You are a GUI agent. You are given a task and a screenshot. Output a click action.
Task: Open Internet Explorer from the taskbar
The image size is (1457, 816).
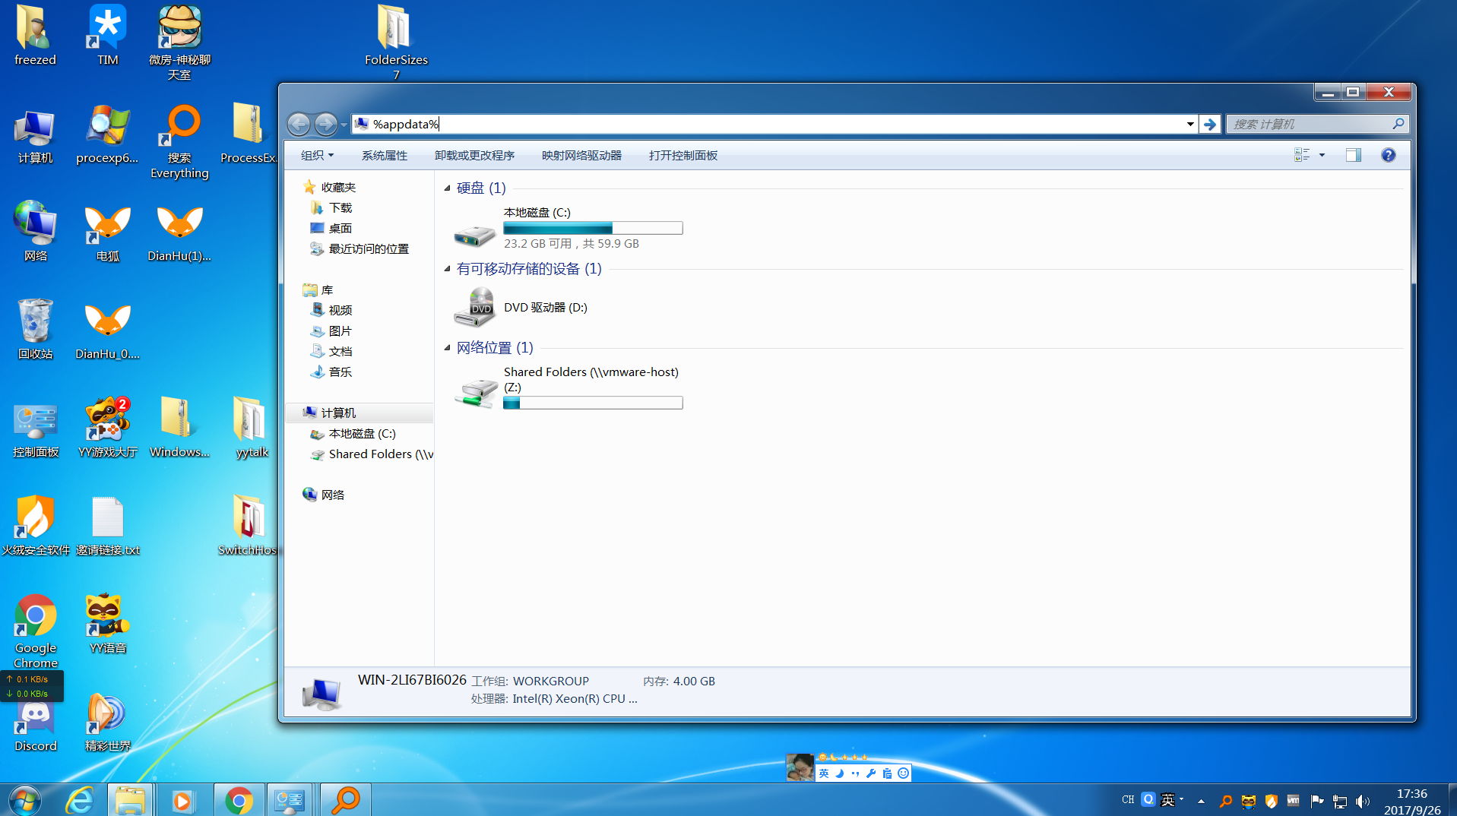coord(80,800)
